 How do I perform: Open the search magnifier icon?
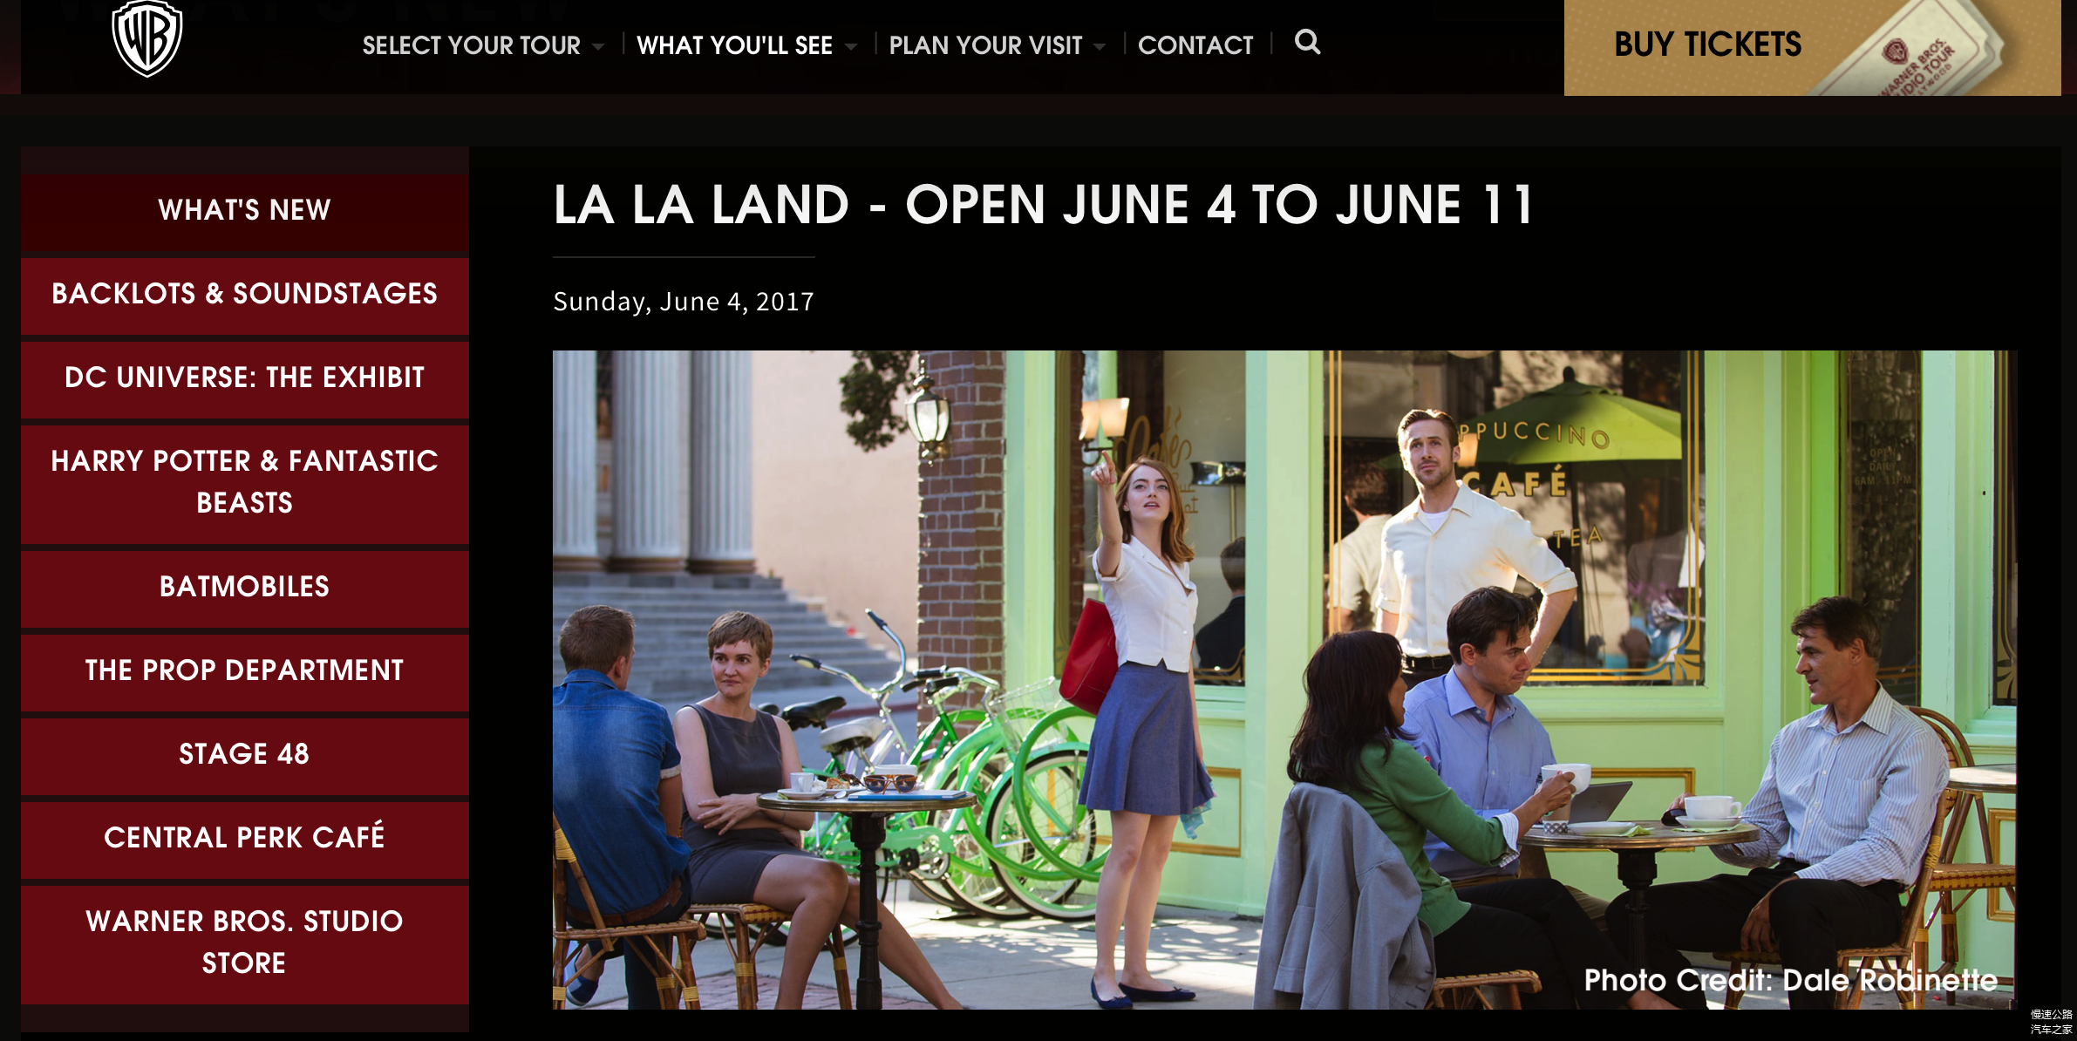[x=1307, y=42]
